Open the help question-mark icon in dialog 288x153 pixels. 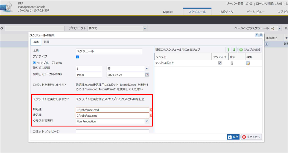(x=257, y=35)
